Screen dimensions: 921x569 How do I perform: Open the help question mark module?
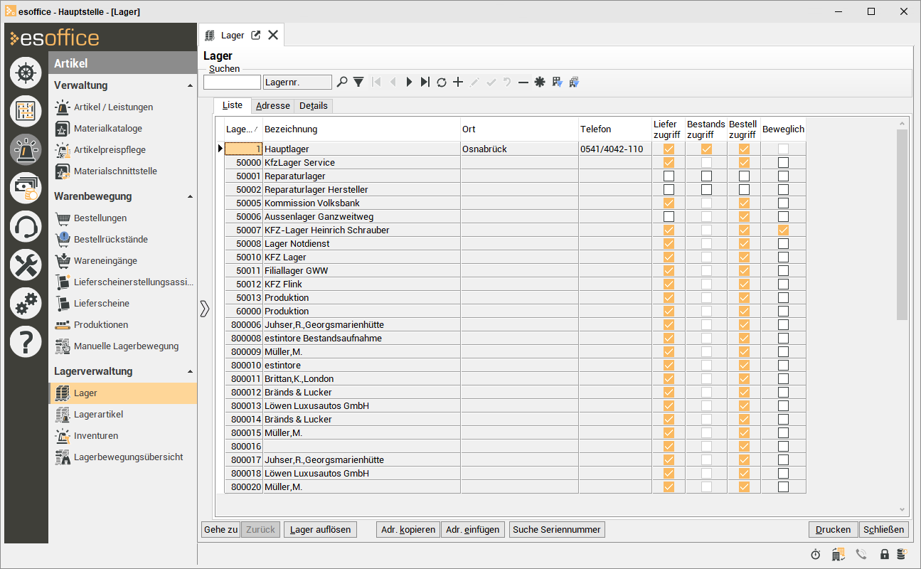click(x=26, y=342)
